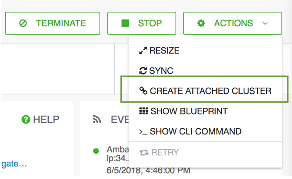Click the chevron arrow beside Actions
The image size is (292, 179).
pos(265,24)
